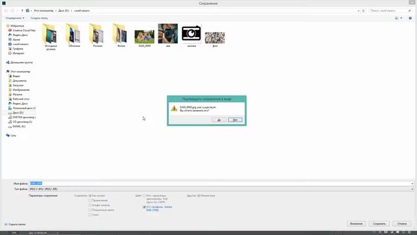Select the file name input field
This screenshot has height=235, width=417.
tap(220, 183)
